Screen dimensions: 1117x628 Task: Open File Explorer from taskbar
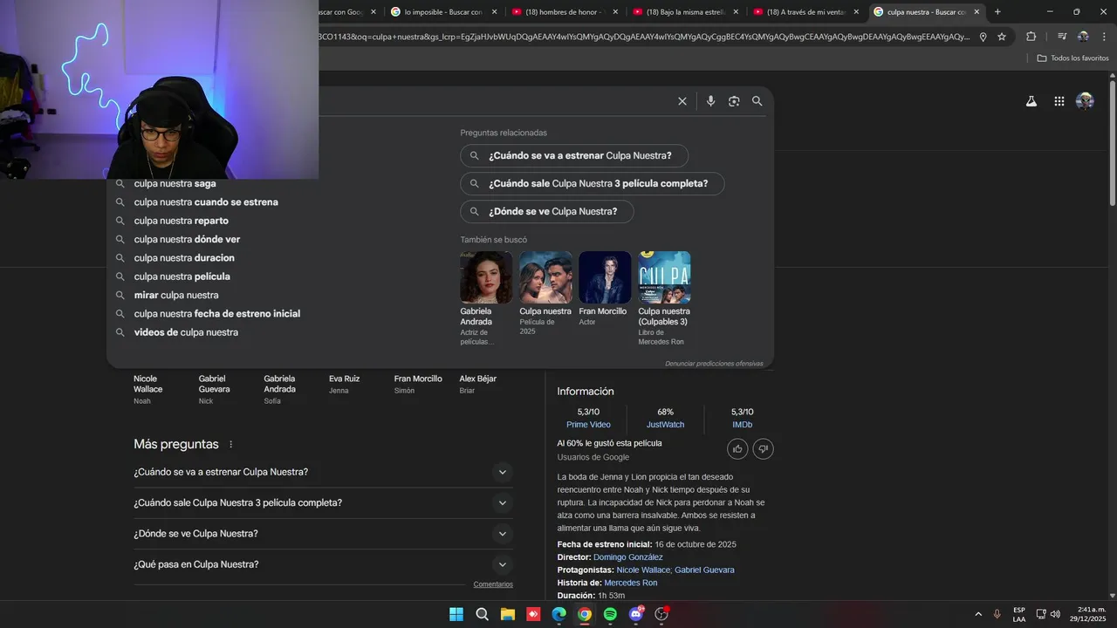(x=507, y=614)
